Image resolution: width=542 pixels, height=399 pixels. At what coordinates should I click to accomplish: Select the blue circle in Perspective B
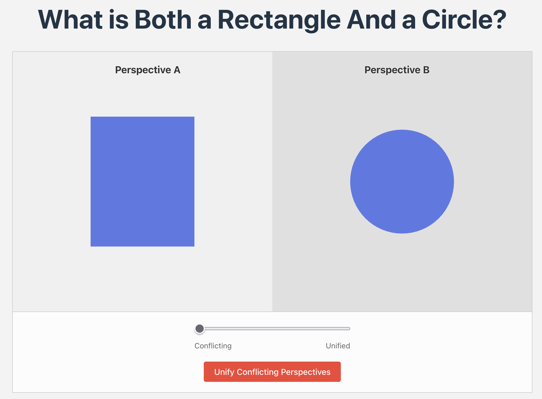[402, 181]
